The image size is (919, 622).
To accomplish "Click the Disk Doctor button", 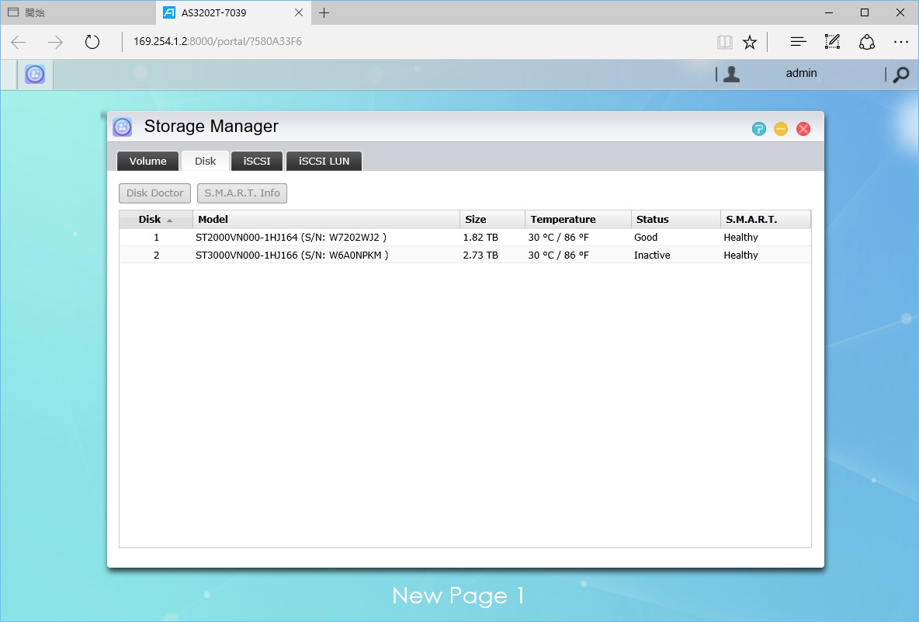I will click(154, 193).
